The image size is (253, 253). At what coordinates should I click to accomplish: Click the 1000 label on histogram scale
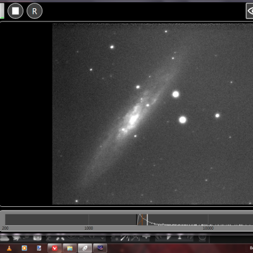(89, 228)
